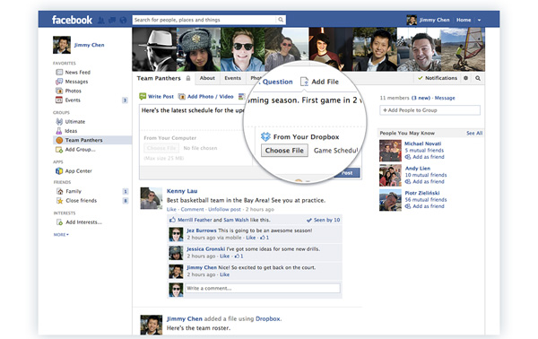This screenshot has width=538, height=339.
Task: Click the Photos icon in sidebar
Action: pyautogui.click(x=59, y=91)
